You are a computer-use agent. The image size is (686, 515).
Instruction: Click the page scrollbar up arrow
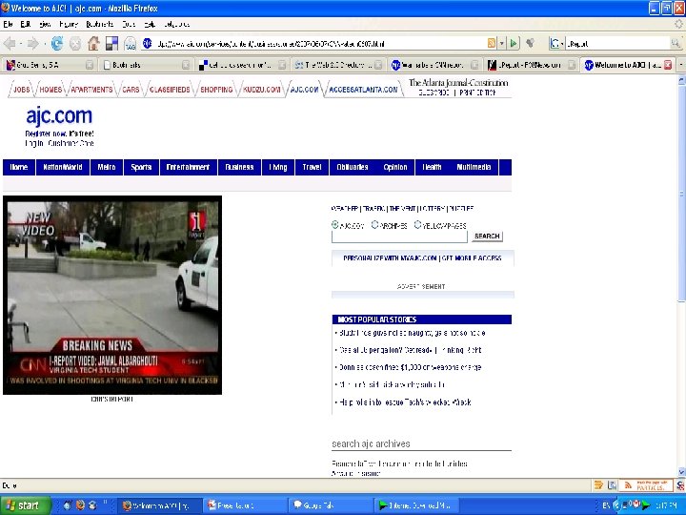pos(681,80)
